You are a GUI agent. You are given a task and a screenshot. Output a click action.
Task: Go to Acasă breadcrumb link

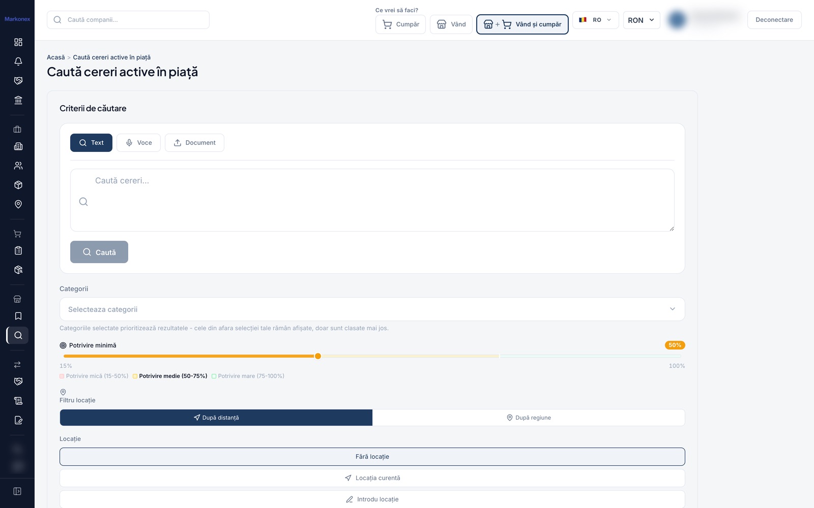[x=56, y=57]
